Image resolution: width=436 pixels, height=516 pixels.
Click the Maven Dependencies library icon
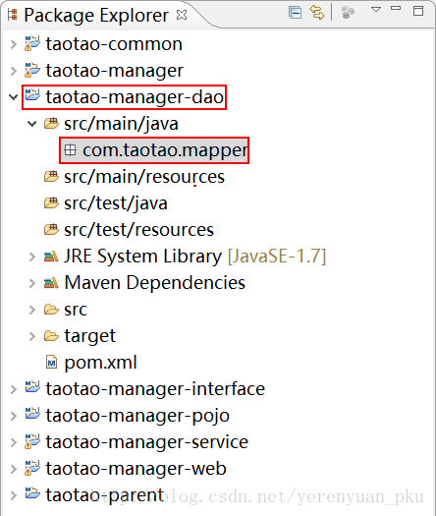click(x=51, y=283)
